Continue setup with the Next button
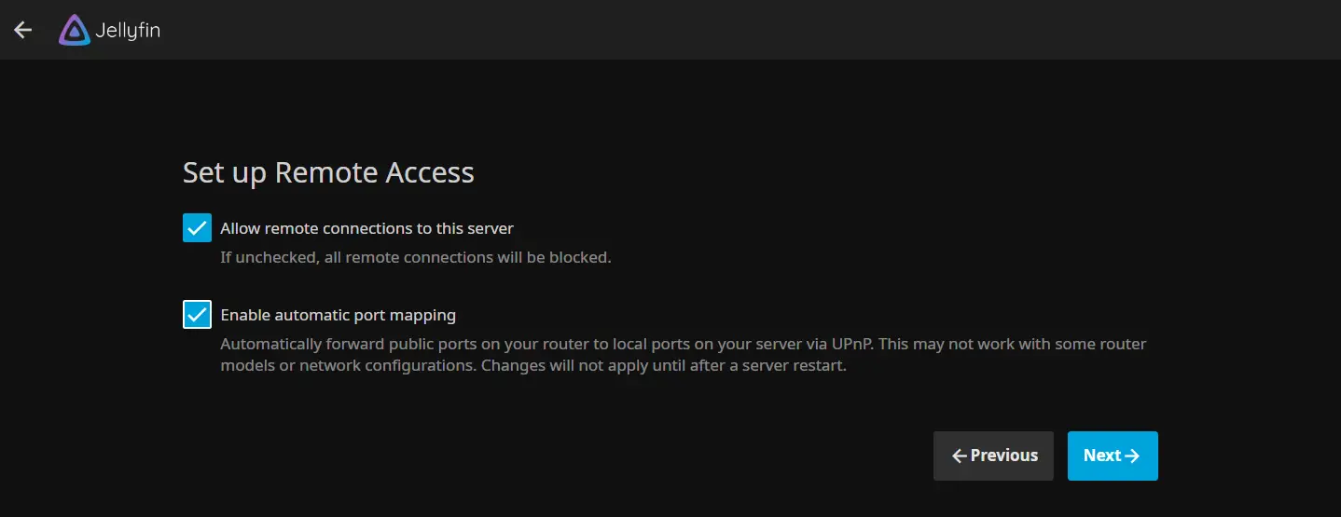 click(1113, 456)
